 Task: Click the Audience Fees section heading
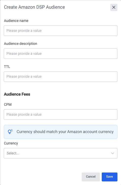pos(17,94)
